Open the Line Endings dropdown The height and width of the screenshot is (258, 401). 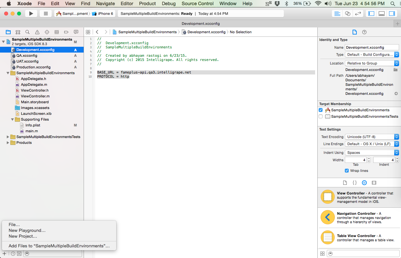pos(372,144)
